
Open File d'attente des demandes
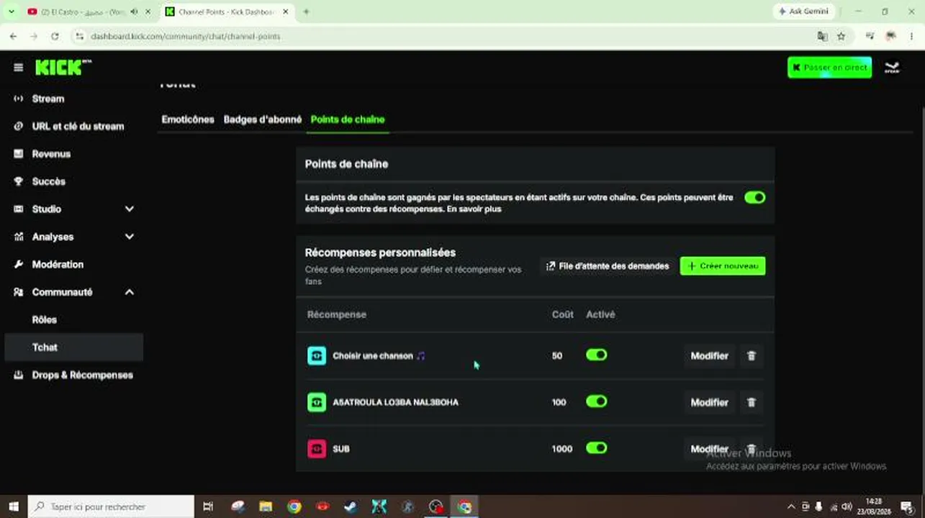point(608,266)
